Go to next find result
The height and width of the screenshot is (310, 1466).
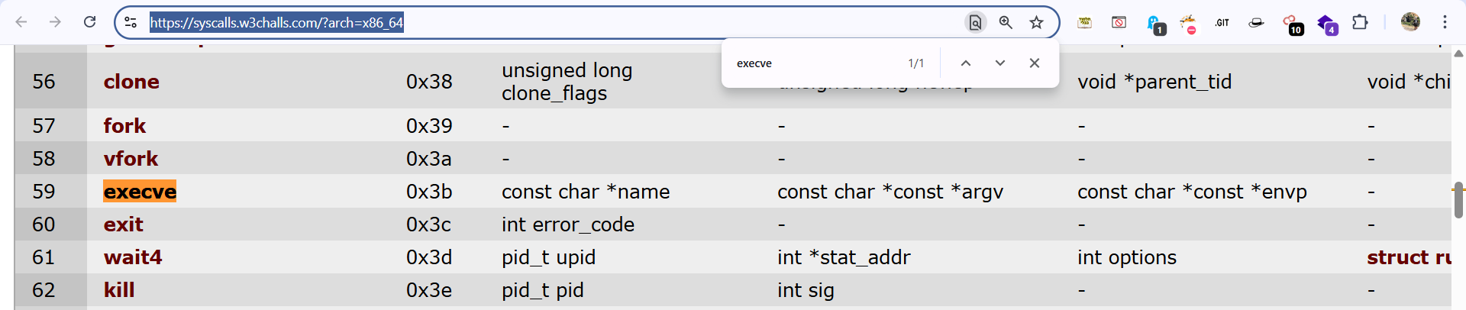coord(1000,63)
